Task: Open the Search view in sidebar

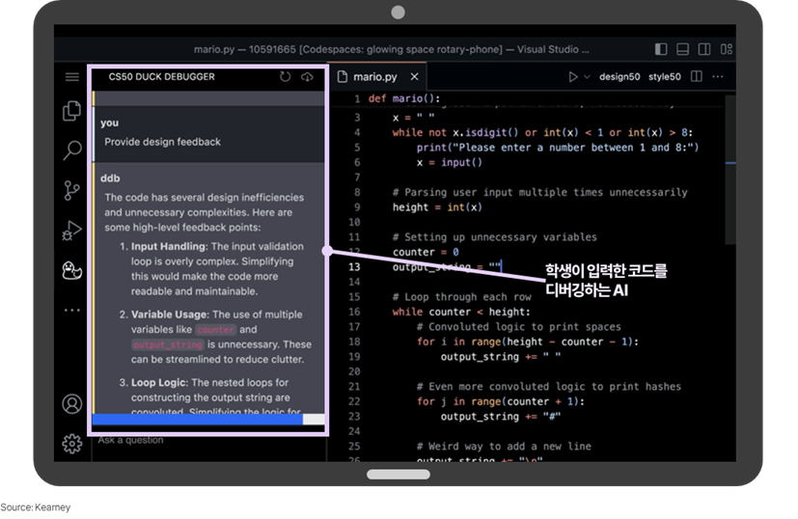Action: (x=71, y=150)
